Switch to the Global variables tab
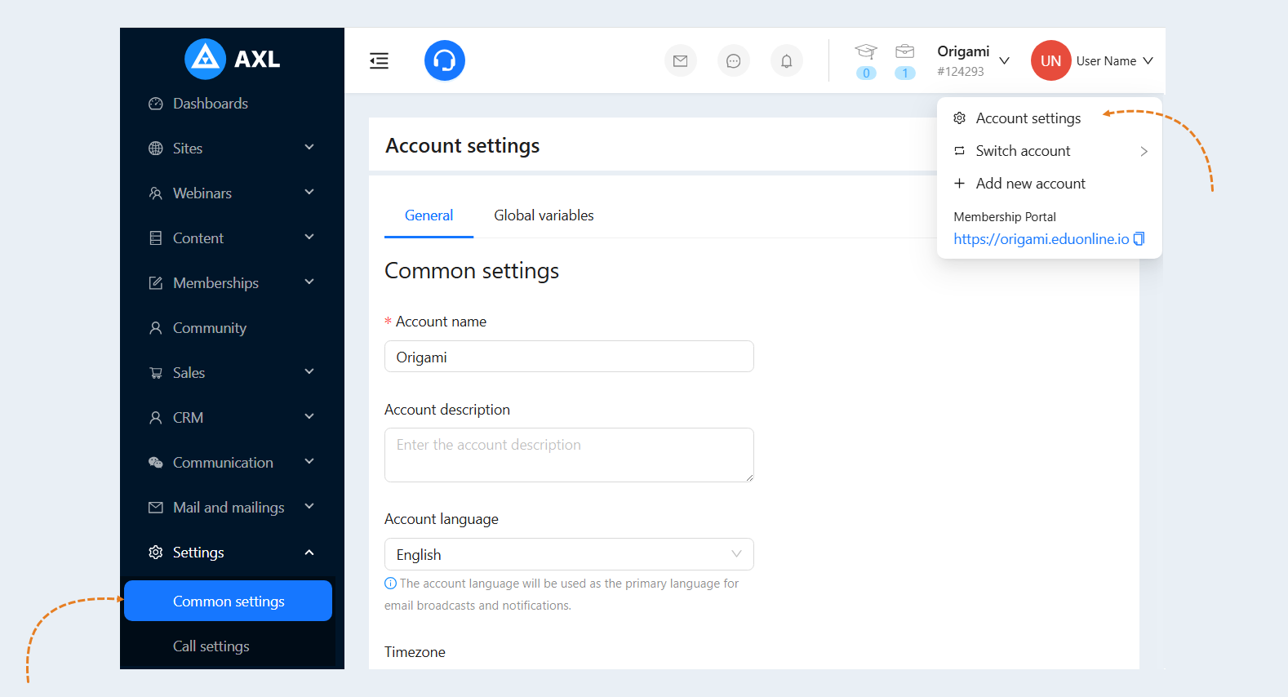Viewport: 1288px width, 697px height. point(544,215)
